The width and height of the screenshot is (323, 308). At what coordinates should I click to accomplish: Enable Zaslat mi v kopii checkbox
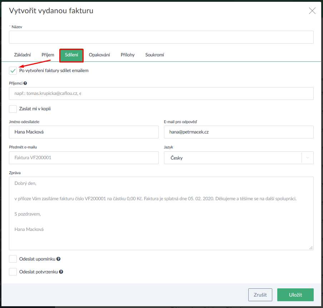pos(13,109)
